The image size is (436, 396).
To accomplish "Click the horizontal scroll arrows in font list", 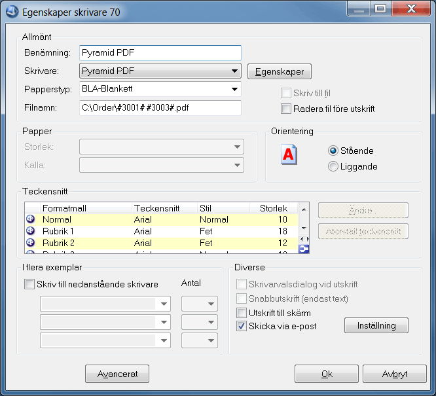I will click(x=304, y=239).
